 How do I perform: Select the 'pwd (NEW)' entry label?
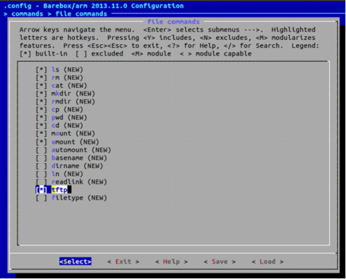tap(69, 118)
